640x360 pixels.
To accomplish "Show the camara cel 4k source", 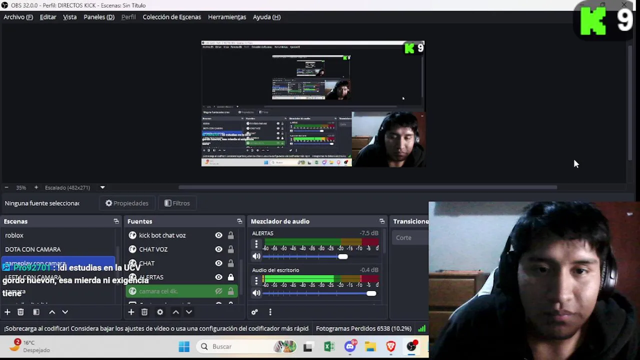I will [x=218, y=291].
